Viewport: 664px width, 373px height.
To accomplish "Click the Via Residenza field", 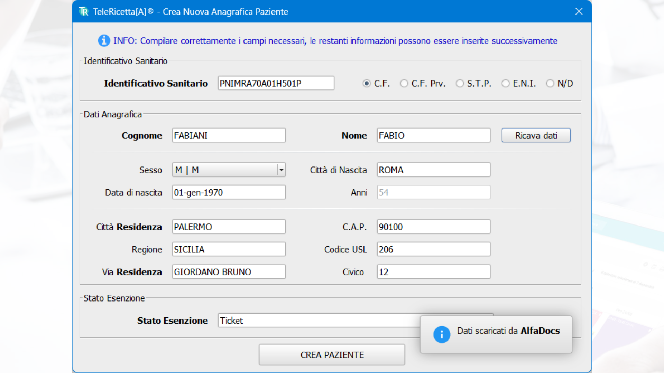I will click(x=229, y=272).
